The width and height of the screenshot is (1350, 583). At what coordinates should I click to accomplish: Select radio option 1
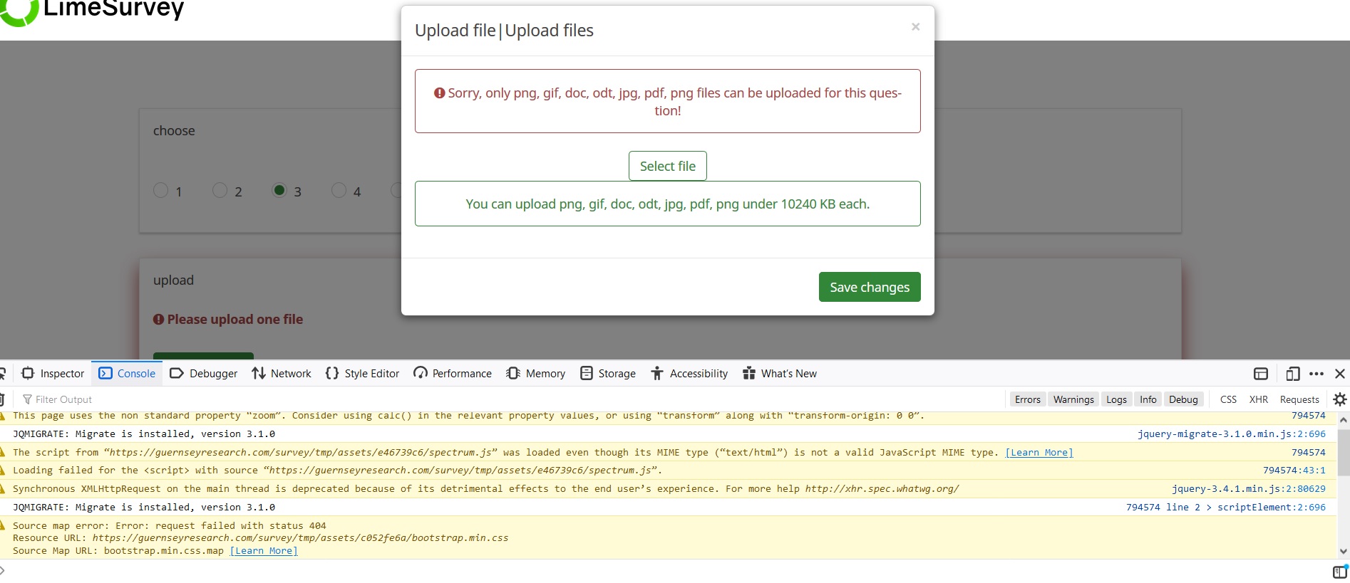coord(161,191)
